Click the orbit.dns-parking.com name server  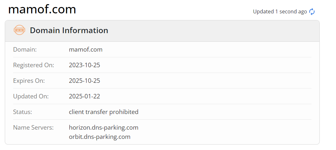tap(100, 137)
